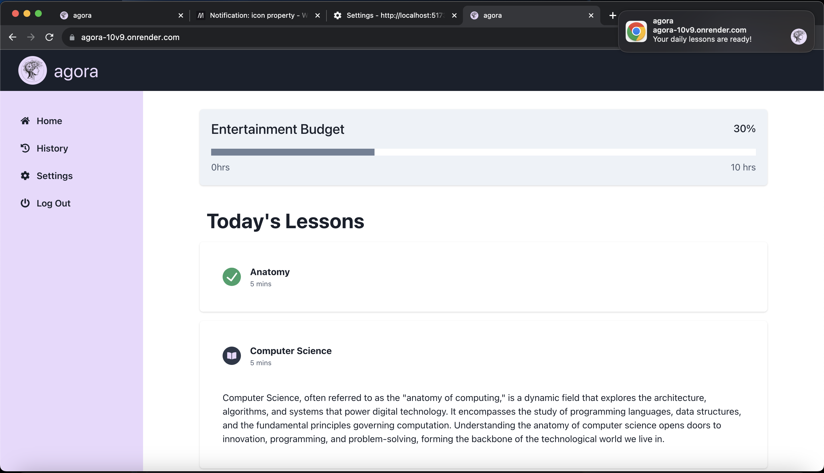The height and width of the screenshot is (473, 824).
Task: Click the browser reload icon
Action: click(x=49, y=37)
